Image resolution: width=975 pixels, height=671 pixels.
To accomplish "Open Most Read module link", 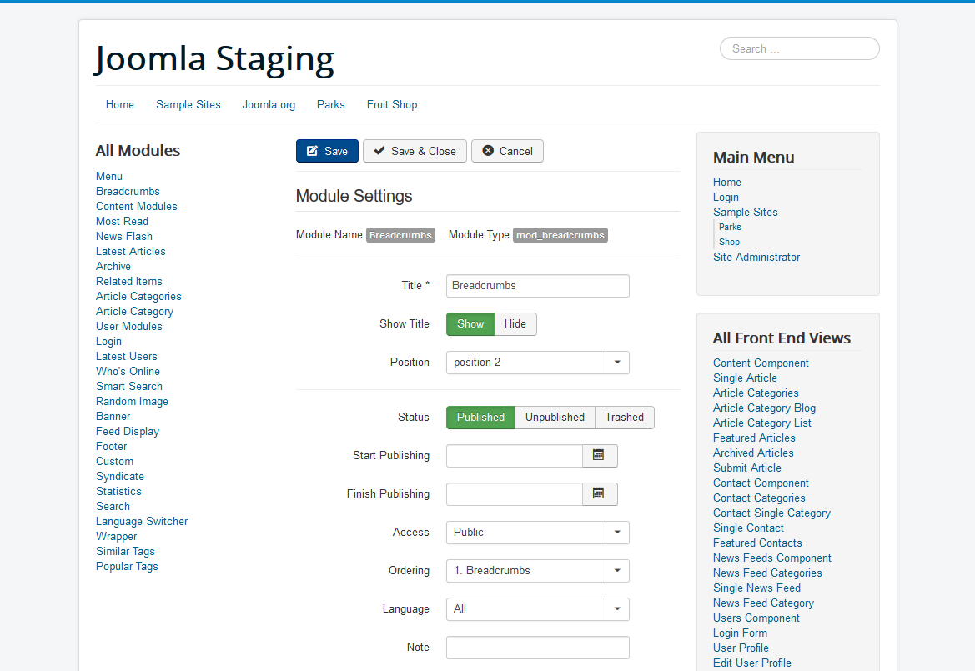I will tap(122, 221).
